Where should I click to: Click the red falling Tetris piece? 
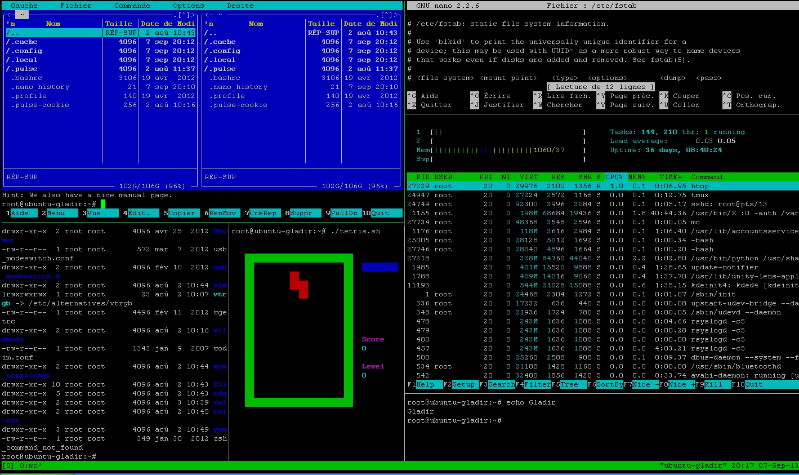[x=299, y=285]
